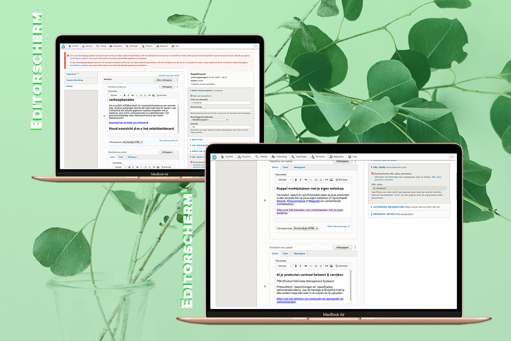Toggle bold in front 'Al je producten' editor
Viewport: 511px width, 341px height.
click(296, 266)
